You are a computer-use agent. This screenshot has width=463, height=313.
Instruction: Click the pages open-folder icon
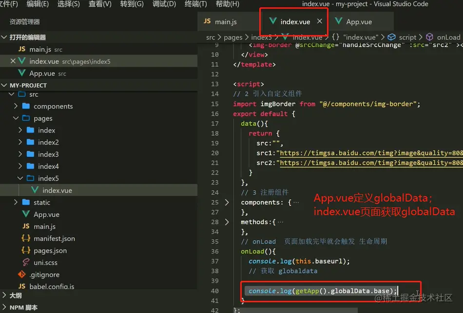coord(26,118)
